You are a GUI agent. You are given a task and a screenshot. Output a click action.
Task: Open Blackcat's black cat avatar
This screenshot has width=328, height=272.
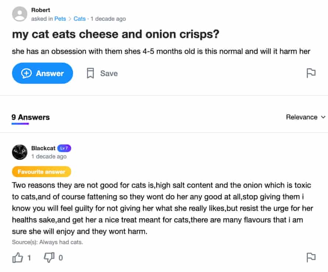pos(20,152)
